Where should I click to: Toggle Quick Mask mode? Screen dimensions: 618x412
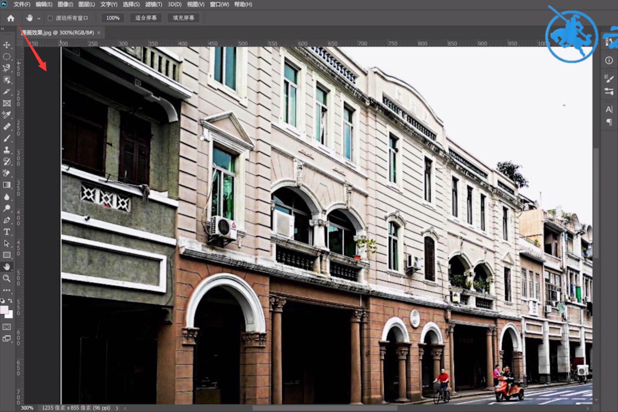(x=7, y=327)
